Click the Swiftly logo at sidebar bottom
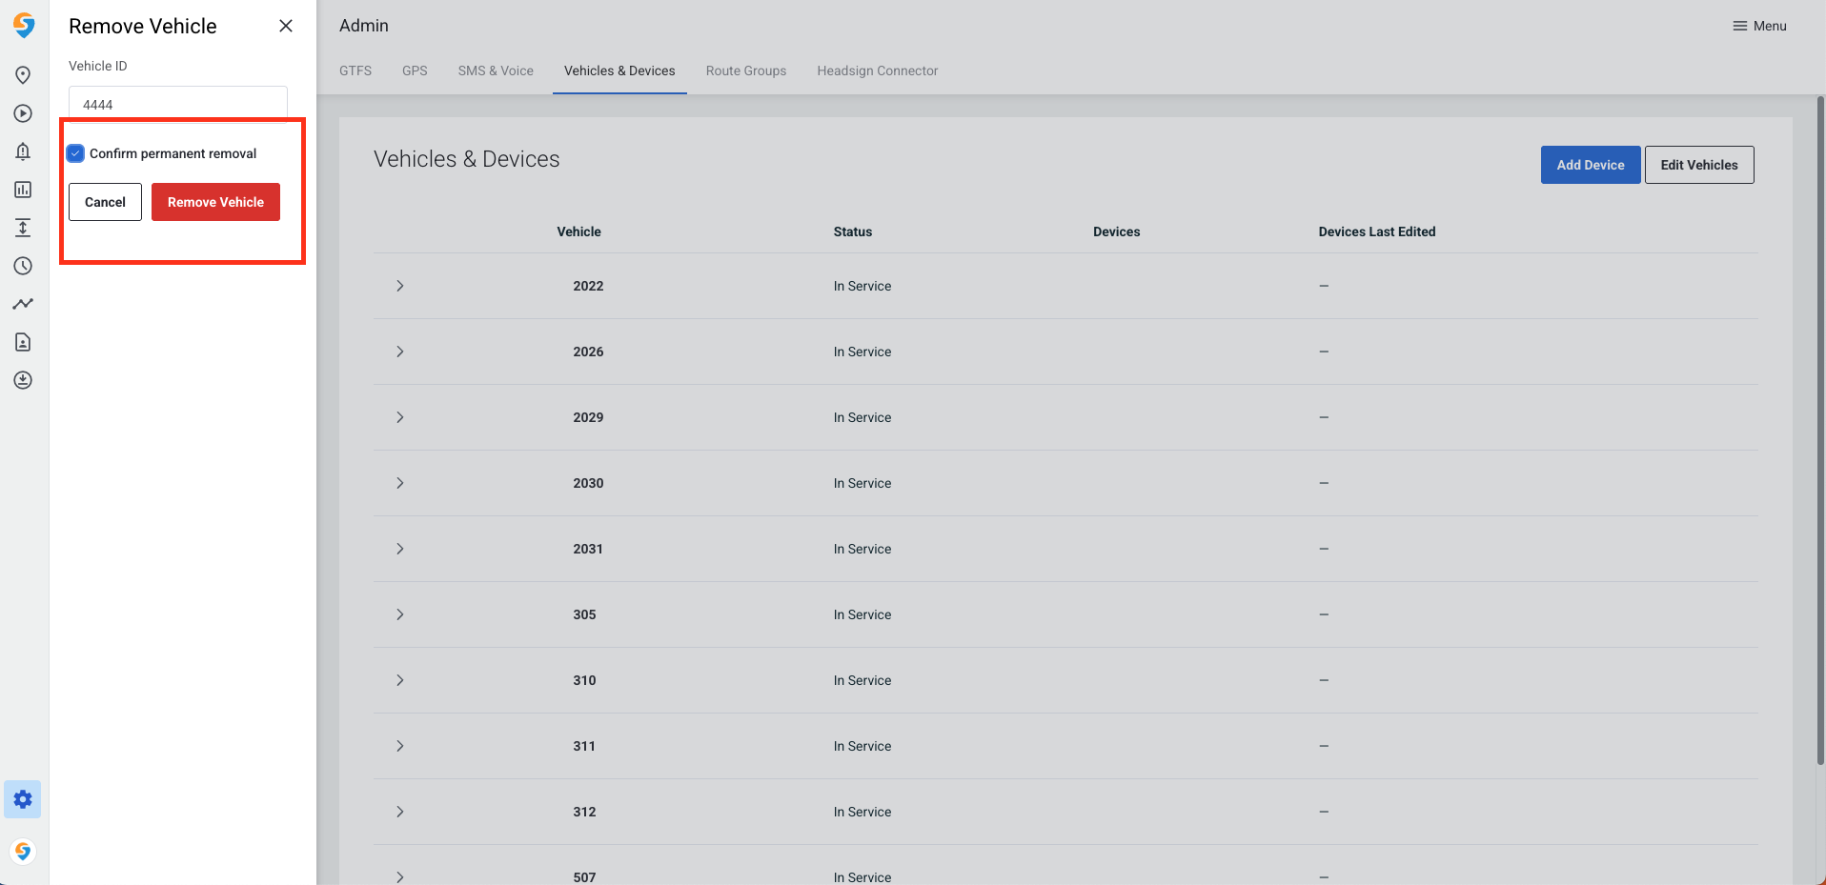The height and width of the screenshot is (885, 1826). click(x=23, y=851)
